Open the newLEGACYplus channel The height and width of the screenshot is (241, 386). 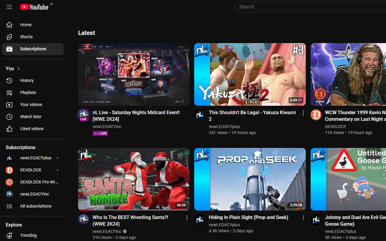click(x=36, y=158)
